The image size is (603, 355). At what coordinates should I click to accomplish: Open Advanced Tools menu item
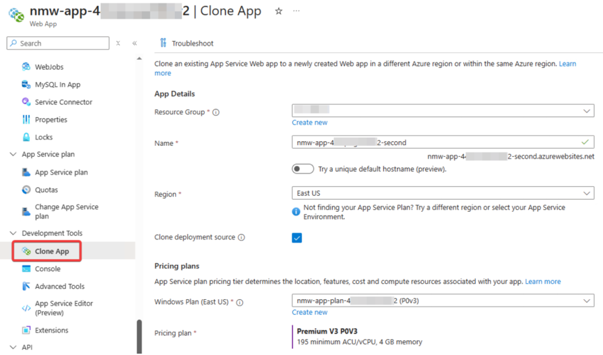pyautogui.click(x=59, y=286)
